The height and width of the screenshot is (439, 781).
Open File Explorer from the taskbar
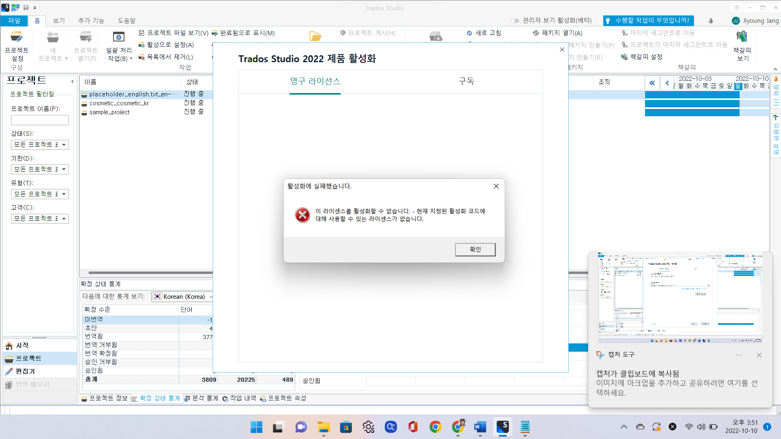click(323, 427)
